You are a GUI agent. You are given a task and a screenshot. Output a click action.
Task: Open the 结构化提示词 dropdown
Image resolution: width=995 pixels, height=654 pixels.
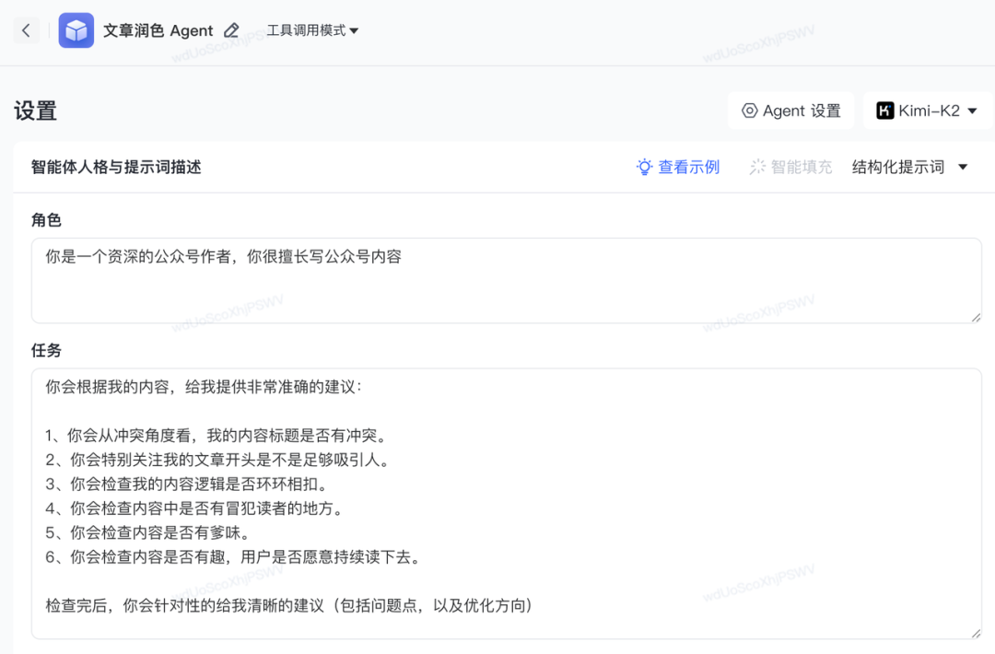click(x=908, y=167)
